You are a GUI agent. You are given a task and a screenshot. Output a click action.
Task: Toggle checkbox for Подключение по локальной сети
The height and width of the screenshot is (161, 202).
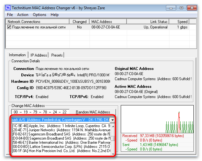(x=9, y=27)
